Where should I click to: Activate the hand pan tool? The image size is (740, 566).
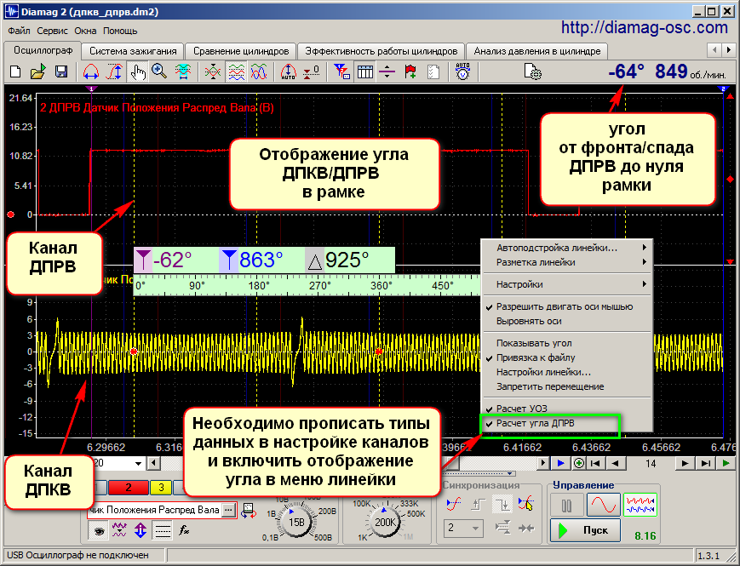[138, 71]
